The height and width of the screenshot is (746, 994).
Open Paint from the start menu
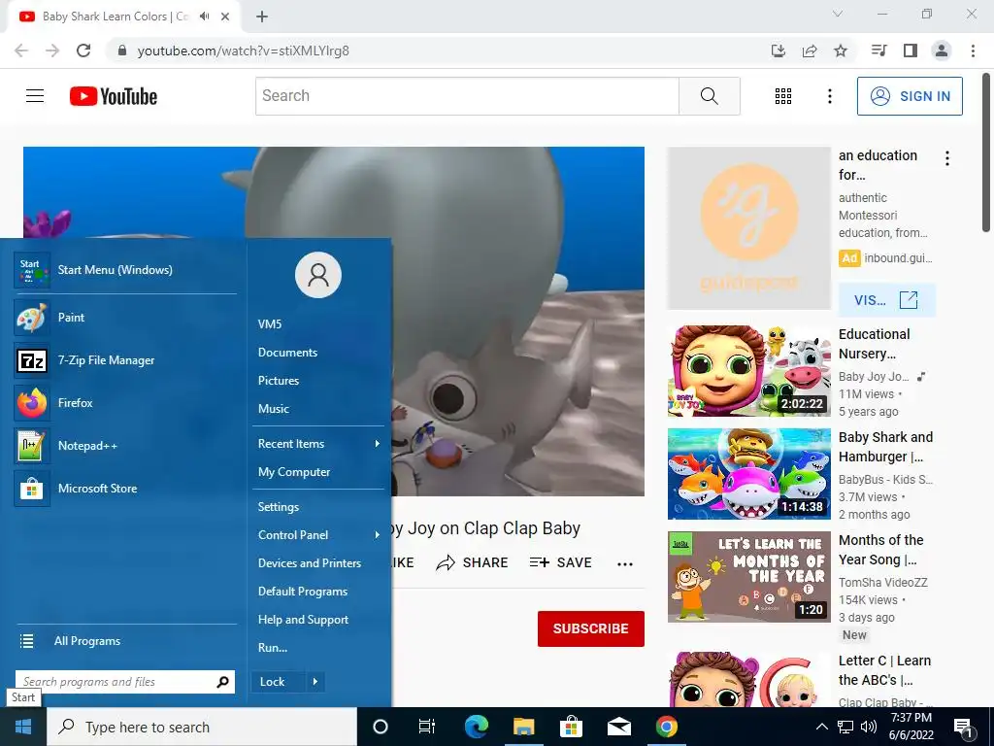pyautogui.click(x=125, y=318)
